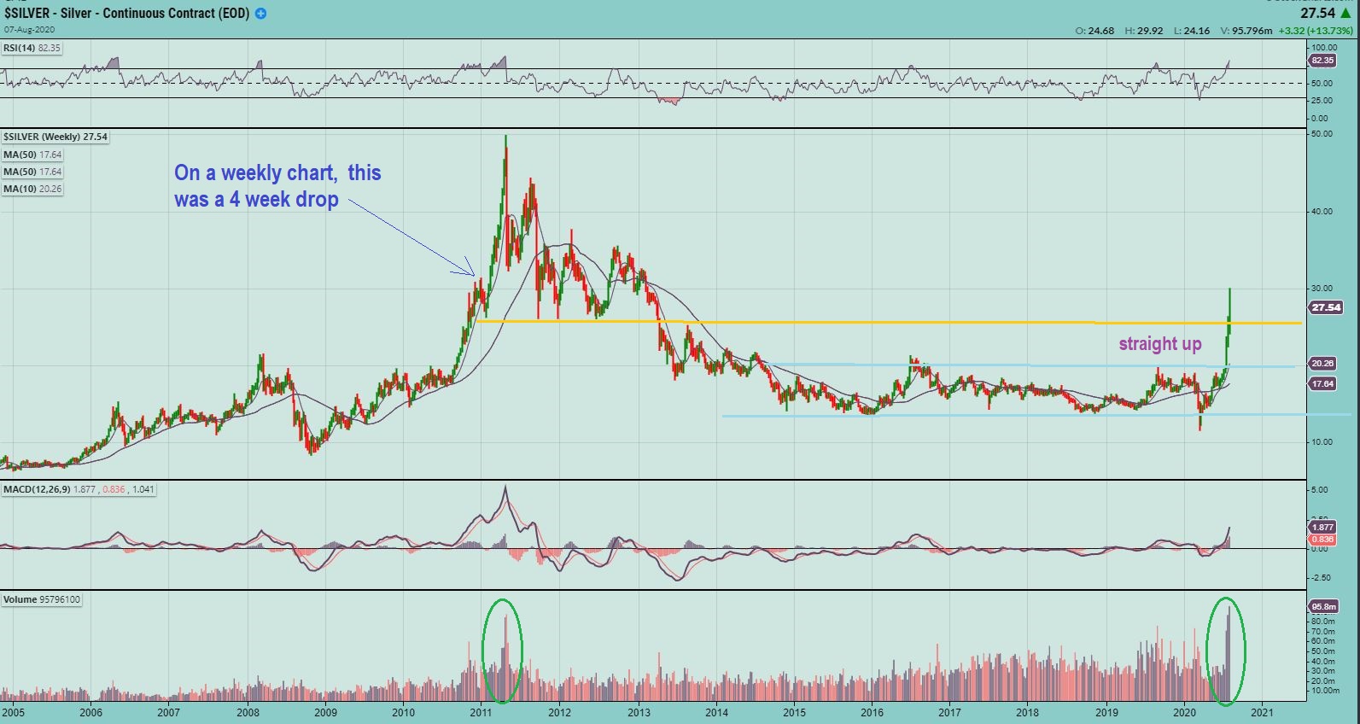Screen dimensions: 1360x724
Task: Click the 2010 label on the time axis
Action: tap(403, 713)
